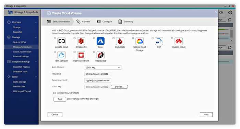Select the RackSpace radio button
The height and width of the screenshot is (129, 240).
click(94, 52)
